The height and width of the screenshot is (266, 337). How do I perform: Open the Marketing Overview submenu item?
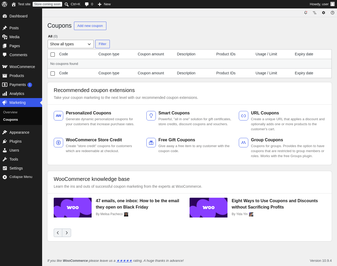point(10,112)
